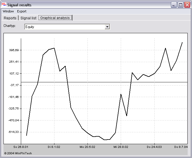The height and width of the screenshot is (158, 192).
Task: Select the Graphical analysis tab
Action: (55, 18)
